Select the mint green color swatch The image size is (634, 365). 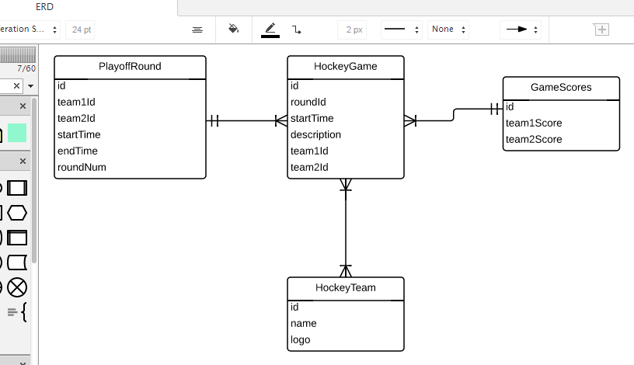tap(17, 133)
